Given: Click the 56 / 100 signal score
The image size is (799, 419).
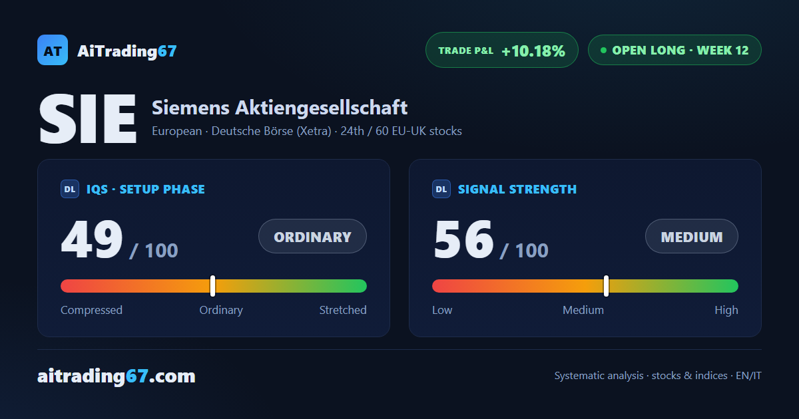Looking at the screenshot, I should coord(491,240).
